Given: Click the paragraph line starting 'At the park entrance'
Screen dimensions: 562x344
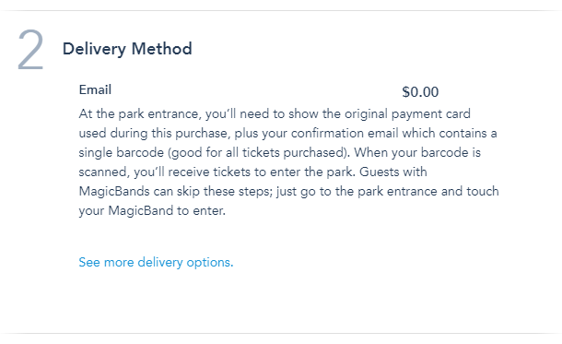Looking at the screenshot, I should [275, 113].
